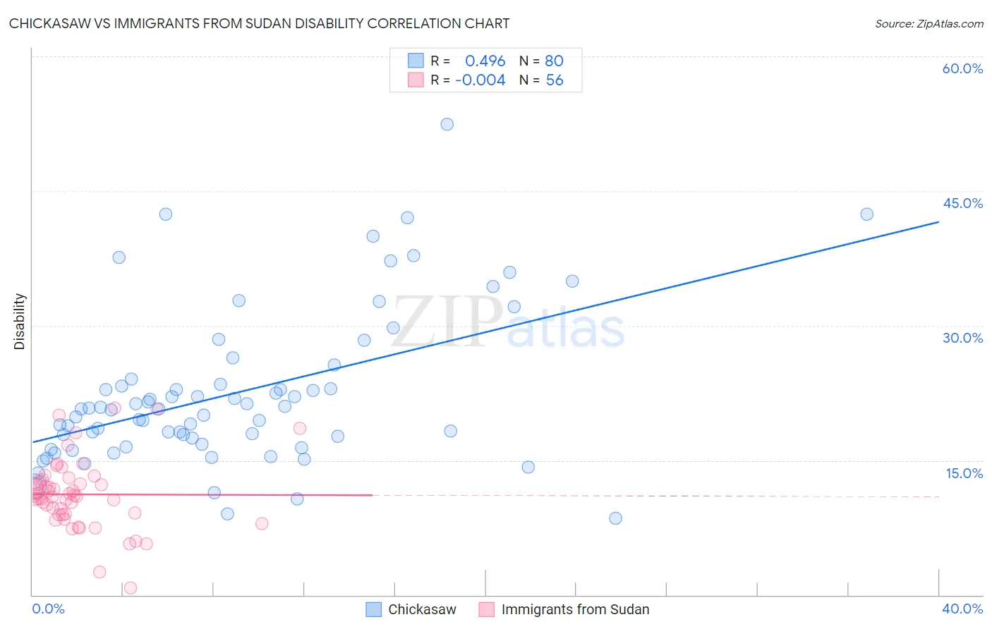Viewport: 992px width, 629px height.
Task: Click the lowest pink data point near the x-axis
Action: coord(130,588)
